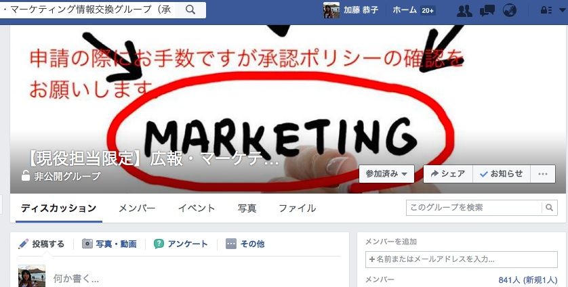568x287 pixels.
Task: Click the 加藤 恭子 profile thumbnail in header
Action: point(331,10)
